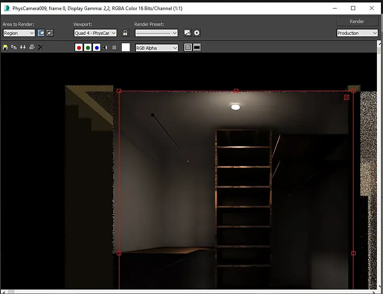383x294 pixels.
Task: Close render region with red X box
Action: [346, 97]
